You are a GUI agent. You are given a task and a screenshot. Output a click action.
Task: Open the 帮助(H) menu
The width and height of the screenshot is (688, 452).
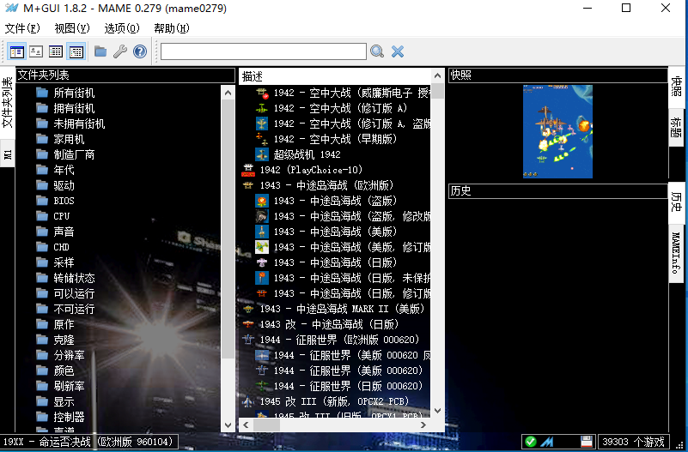pyautogui.click(x=172, y=28)
